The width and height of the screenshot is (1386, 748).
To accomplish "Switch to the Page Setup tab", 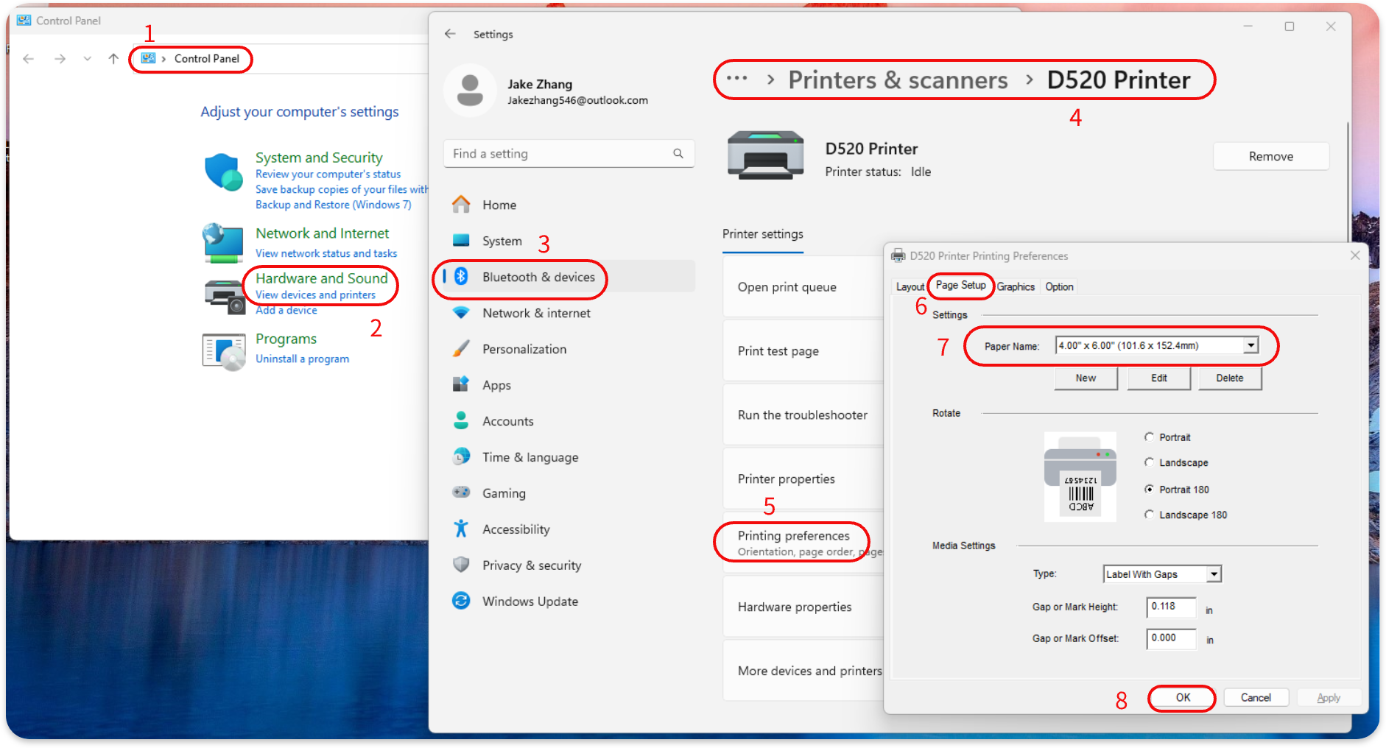I will click(x=960, y=285).
